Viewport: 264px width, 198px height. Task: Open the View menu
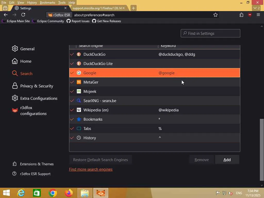tap(21, 3)
